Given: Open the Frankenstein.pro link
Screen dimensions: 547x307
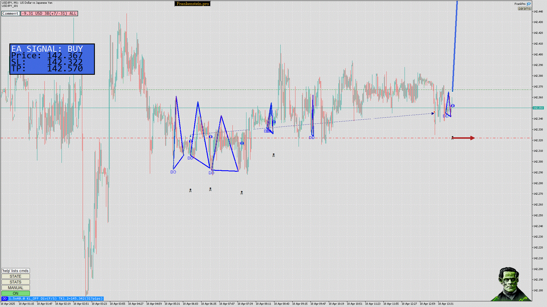Looking at the screenshot, I should coord(193,4).
